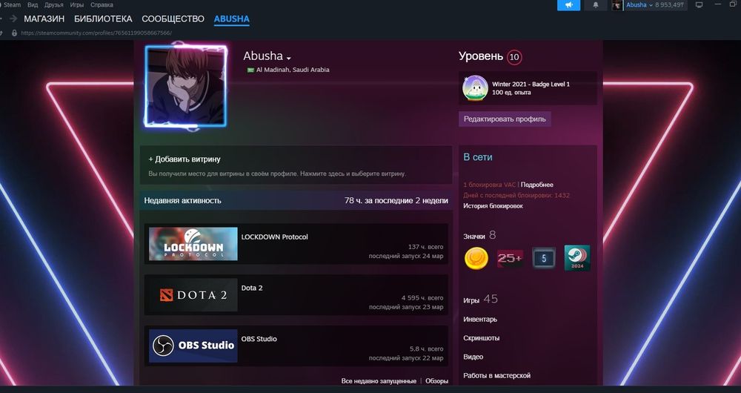Open the Abusha profile avatar picture

(185, 86)
